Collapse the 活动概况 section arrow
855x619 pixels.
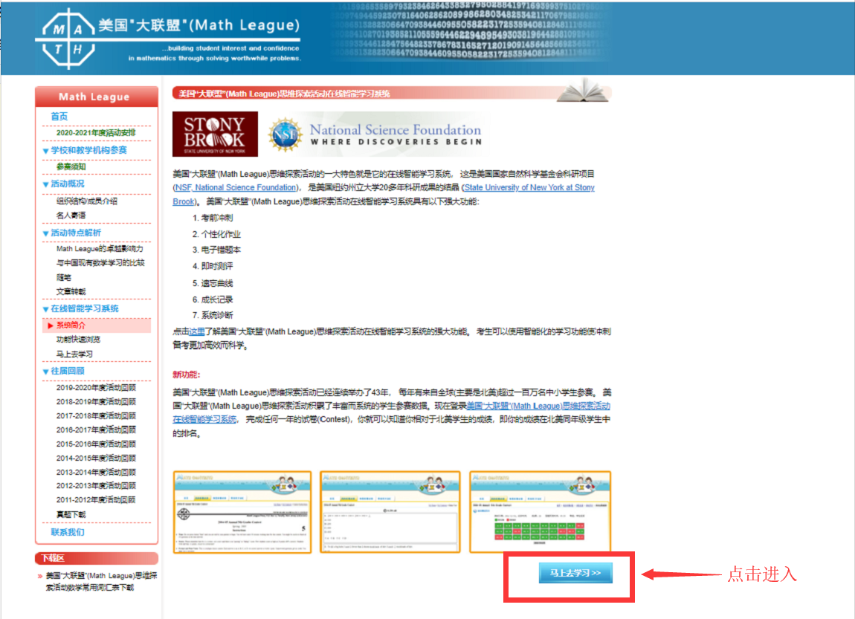pyautogui.click(x=46, y=184)
